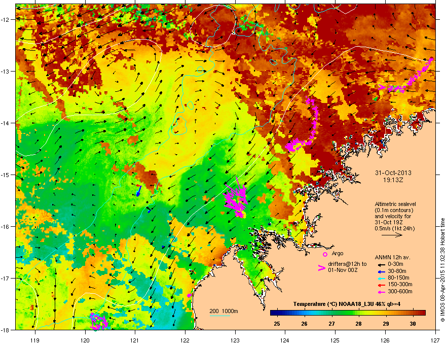The width and height of the screenshot is (446, 345).
Task: Click the blue 30-80m legend arrow
Action: click(381, 271)
